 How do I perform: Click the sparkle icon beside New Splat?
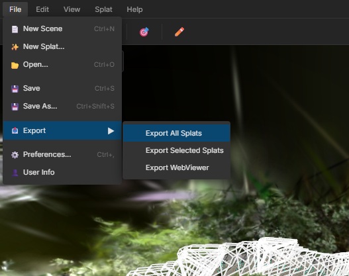pos(15,47)
